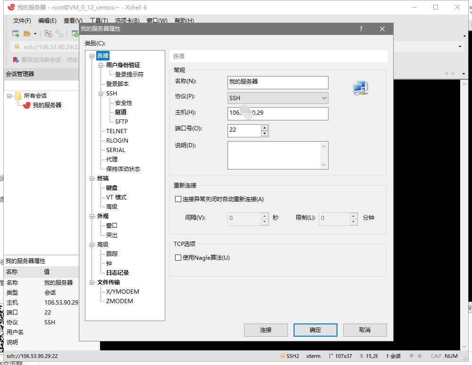472x365 pixels.
Task: Click the up arrow icon in the status bar
Action: tap(412, 356)
